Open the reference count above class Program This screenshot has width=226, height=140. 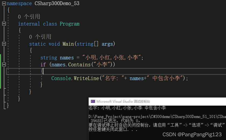29,17
